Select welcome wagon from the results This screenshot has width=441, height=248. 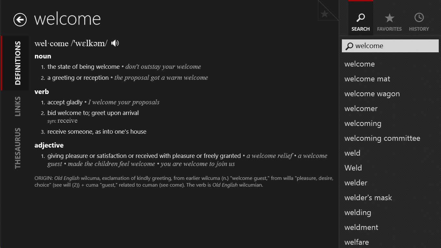pos(372,94)
